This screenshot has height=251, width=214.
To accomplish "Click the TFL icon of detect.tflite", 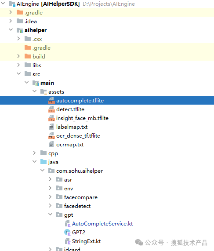I will point(51,109).
